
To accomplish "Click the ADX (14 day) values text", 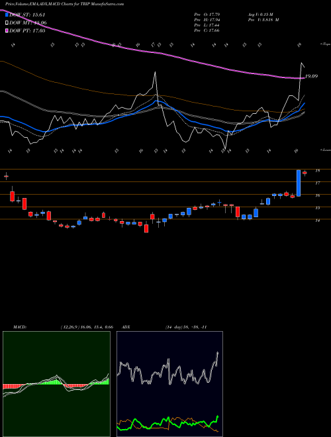I will [186, 327].
